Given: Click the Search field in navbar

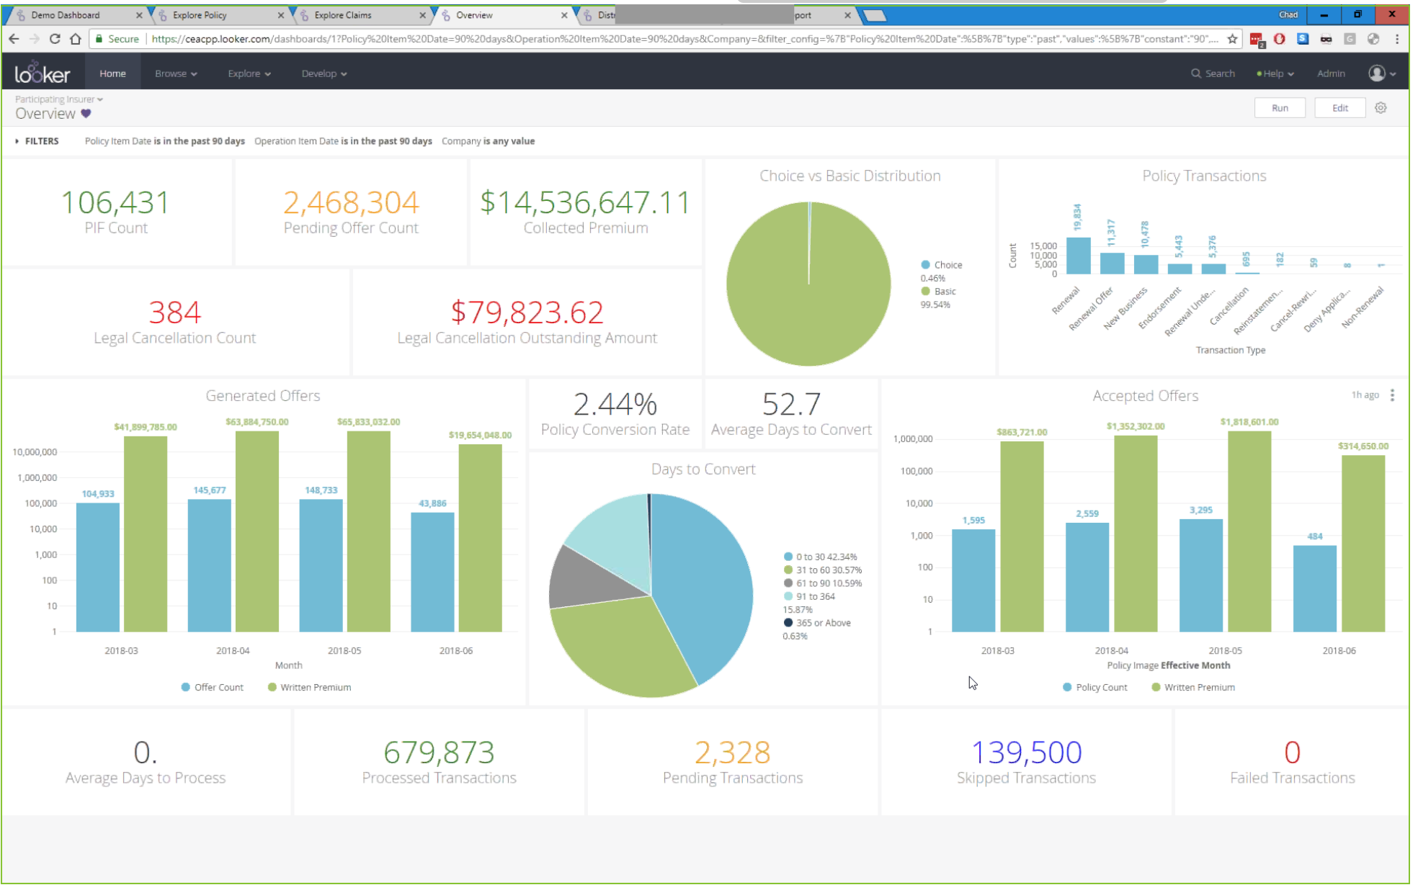Looking at the screenshot, I should coord(1213,73).
